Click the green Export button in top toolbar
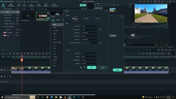176x99 pixels. pyautogui.click(x=83, y=5)
